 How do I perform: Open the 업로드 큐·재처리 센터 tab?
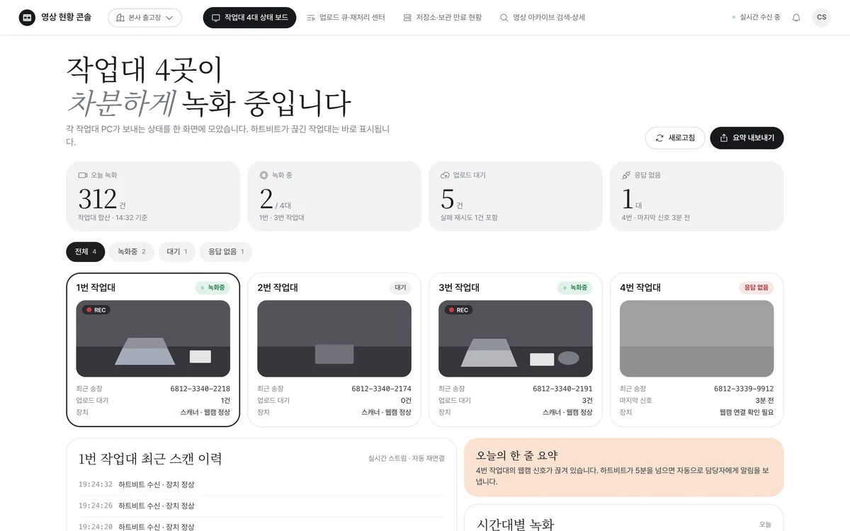click(346, 18)
